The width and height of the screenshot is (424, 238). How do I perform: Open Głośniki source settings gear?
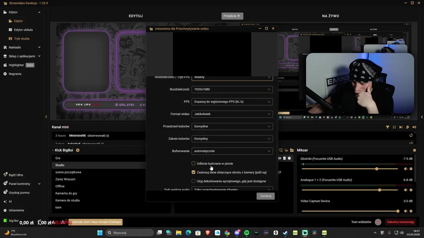coord(411,169)
